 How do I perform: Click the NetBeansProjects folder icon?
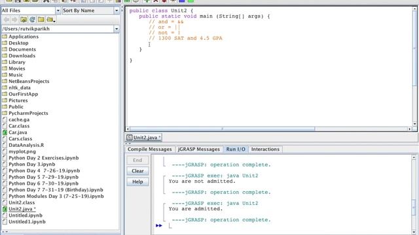[x=5, y=81]
